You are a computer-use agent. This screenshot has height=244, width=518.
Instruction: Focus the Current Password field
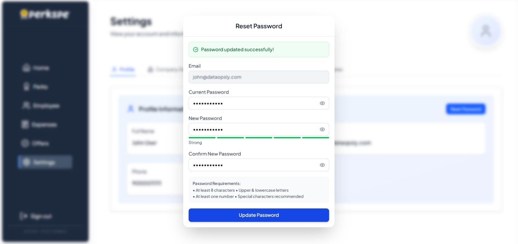(253, 103)
